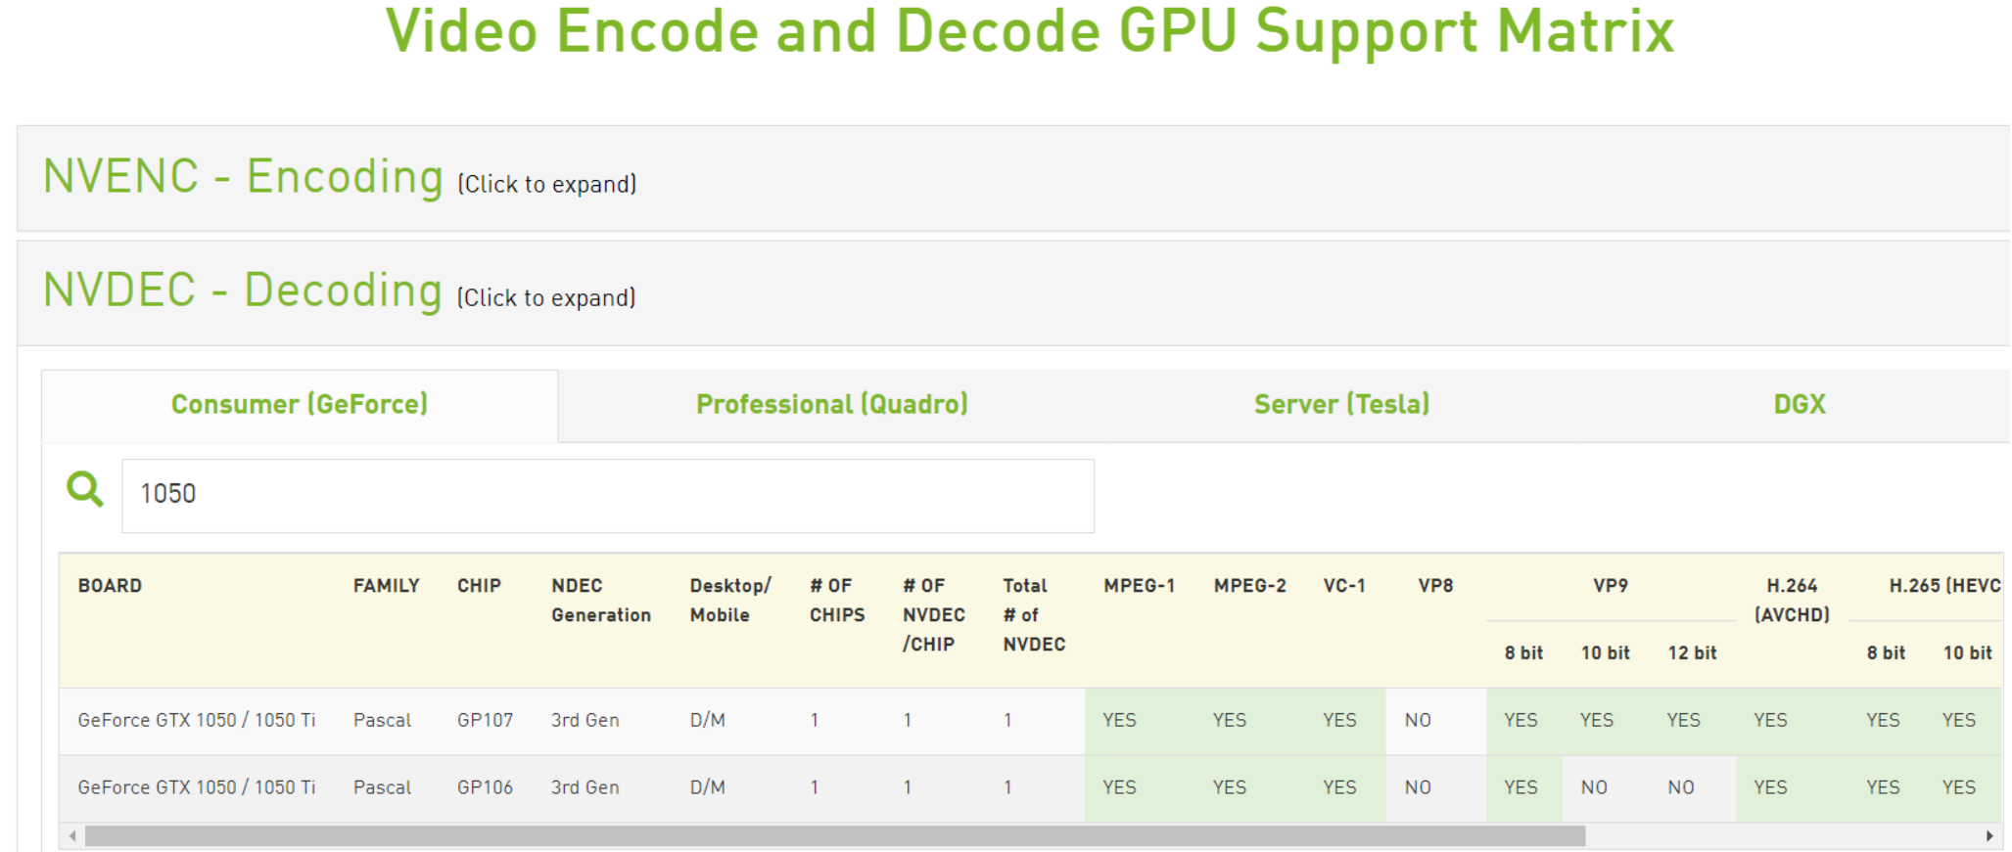This screenshot has width=2012, height=852.
Task: Focus the search field containing 1050
Action: click(608, 496)
